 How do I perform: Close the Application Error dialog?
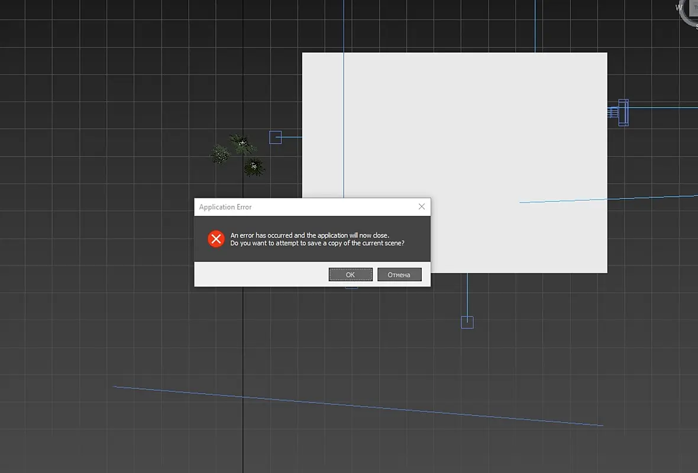[x=422, y=207]
